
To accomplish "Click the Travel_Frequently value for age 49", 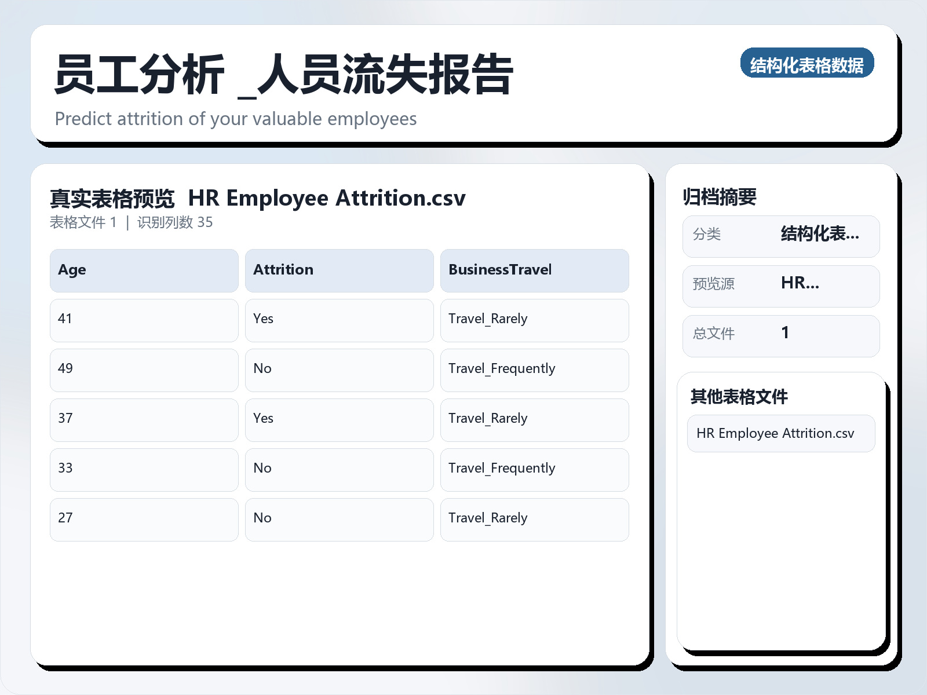I will (534, 370).
